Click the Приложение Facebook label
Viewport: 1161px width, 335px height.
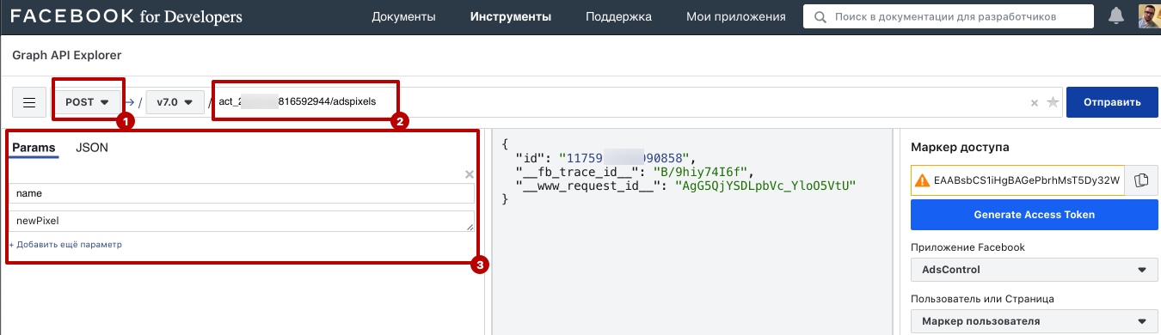(x=967, y=247)
